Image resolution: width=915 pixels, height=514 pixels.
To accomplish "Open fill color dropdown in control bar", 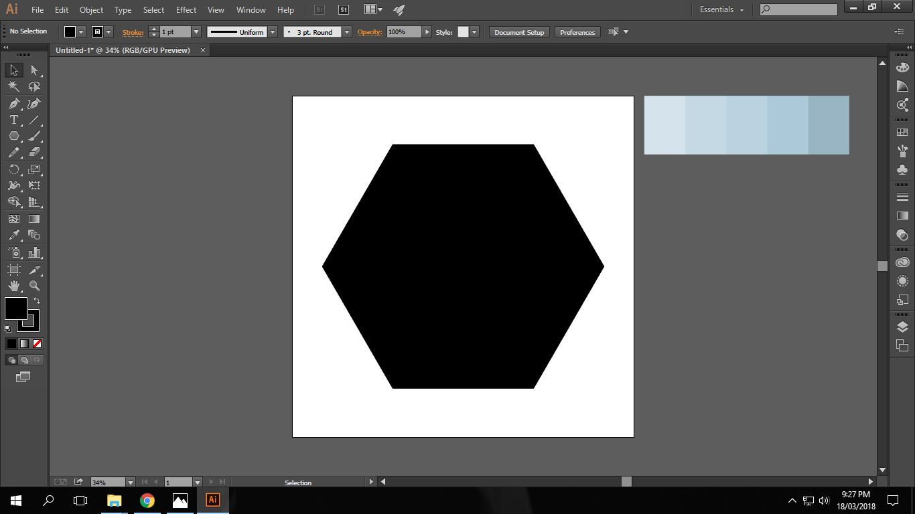I will click(82, 32).
